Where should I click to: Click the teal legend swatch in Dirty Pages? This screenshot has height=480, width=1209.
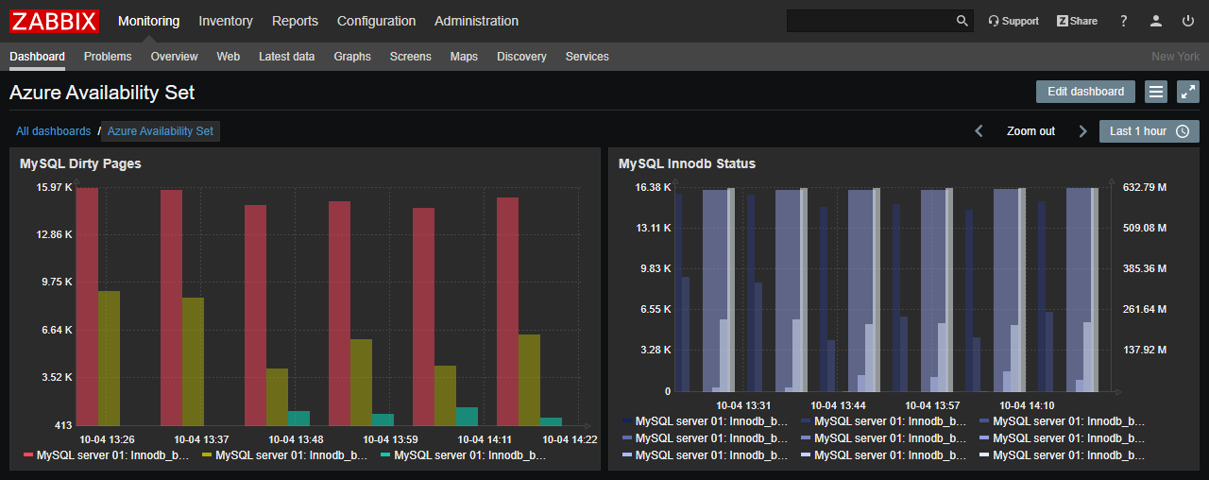point(385,455)
